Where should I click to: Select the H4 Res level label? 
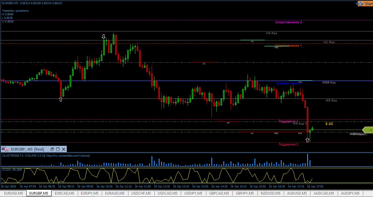272,33
